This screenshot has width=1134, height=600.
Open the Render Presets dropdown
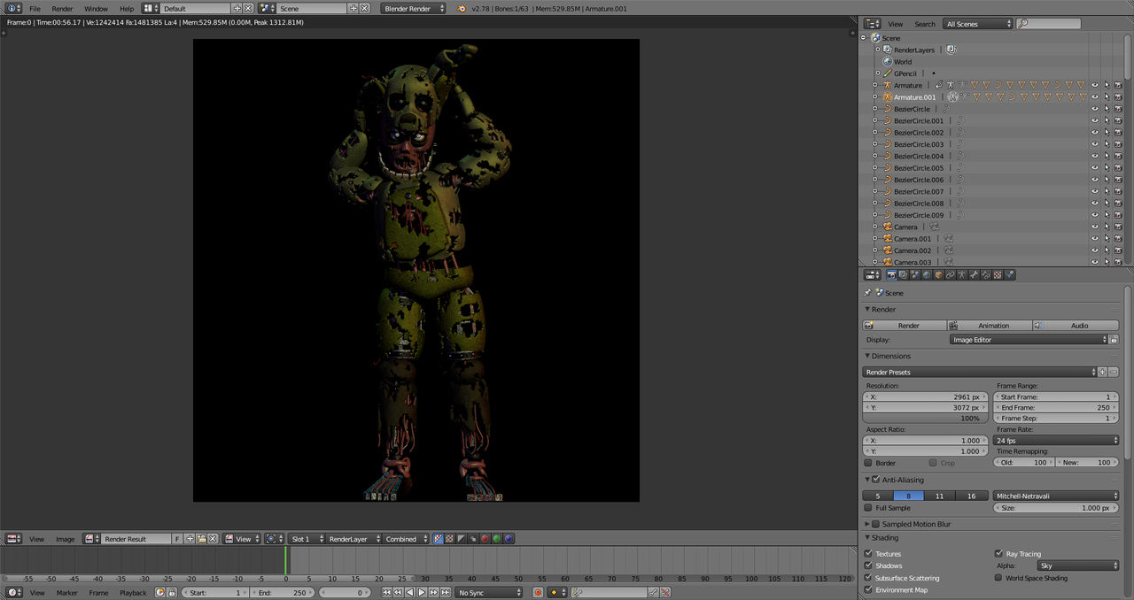(x=980, y=373)
